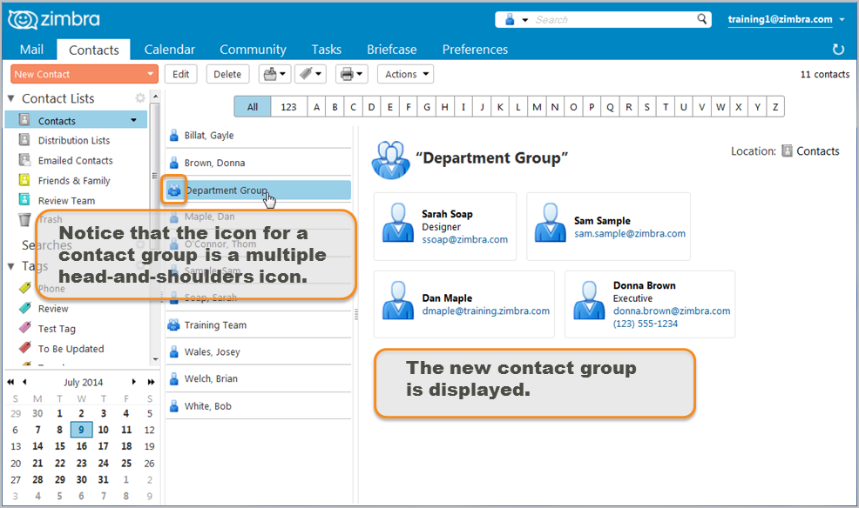The width and height of the screenshot is (859, 508).
Task: Open the Preferences tab
Action: tap(475, 50)
